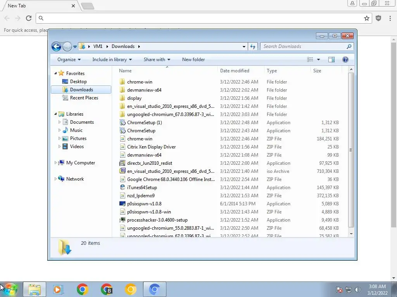Expand the Documents library
The height and width of the screenshot is (297, 397).
(x=59, y=122)
